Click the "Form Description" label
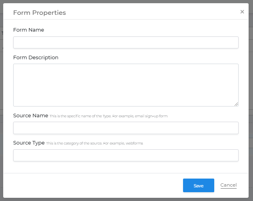This screenshot has height=201, width=253. pyautogui.click(x=36, y=58)
